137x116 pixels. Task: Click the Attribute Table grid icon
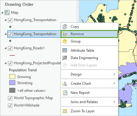tap(65, 51)
